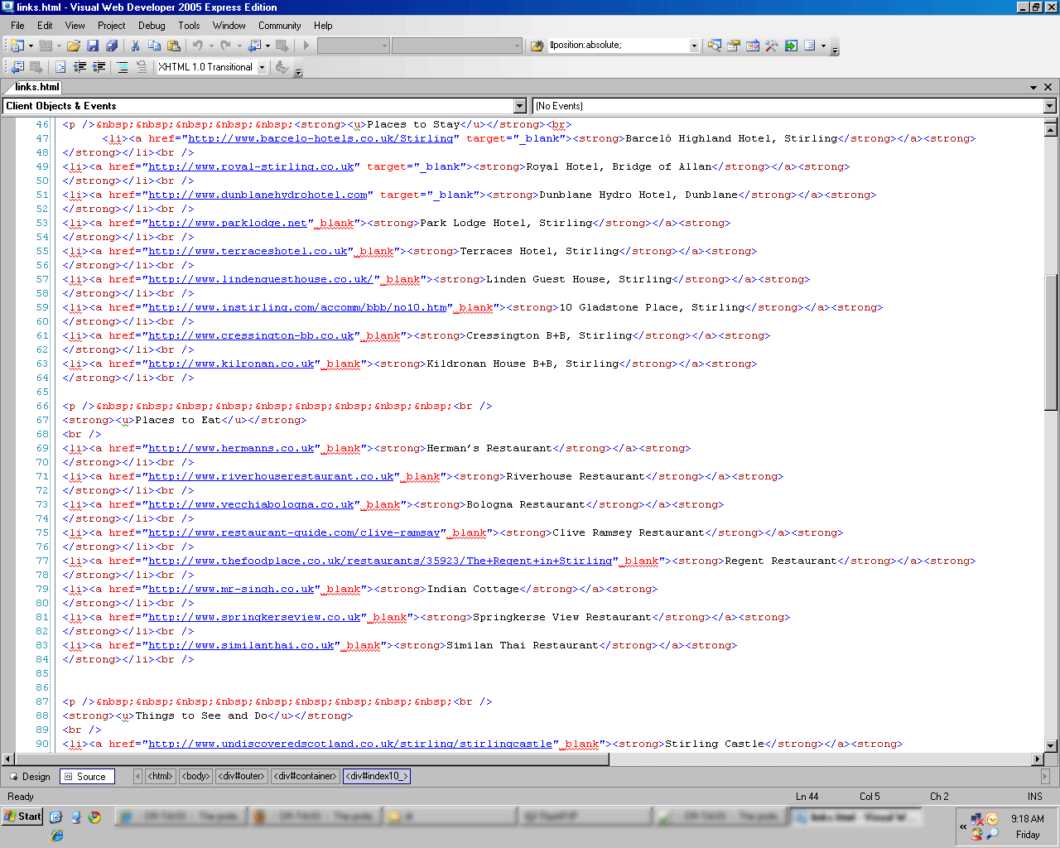Click the Windows Start button
Image resolution: width=1060 pixels, height=848 pixels.
(22, 817)
